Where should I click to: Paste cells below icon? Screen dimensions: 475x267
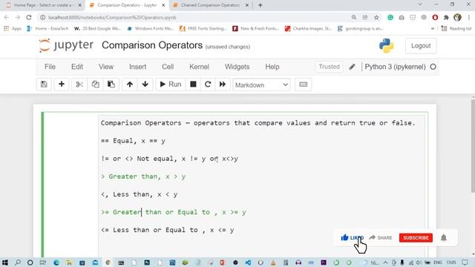(x=111, y=85)
